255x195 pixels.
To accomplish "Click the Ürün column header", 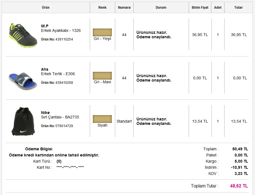I will click(46, 8).
